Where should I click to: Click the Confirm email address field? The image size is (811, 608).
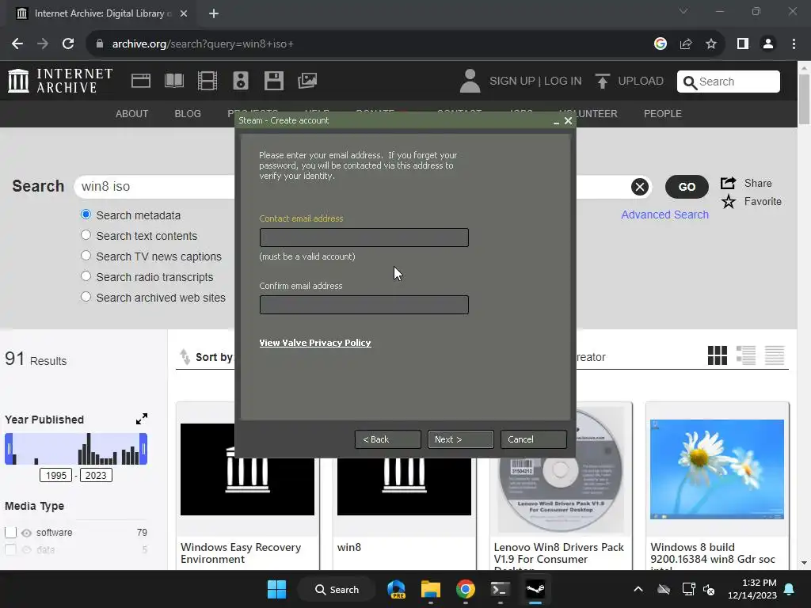pyautogui.click(x=364, y=305)
